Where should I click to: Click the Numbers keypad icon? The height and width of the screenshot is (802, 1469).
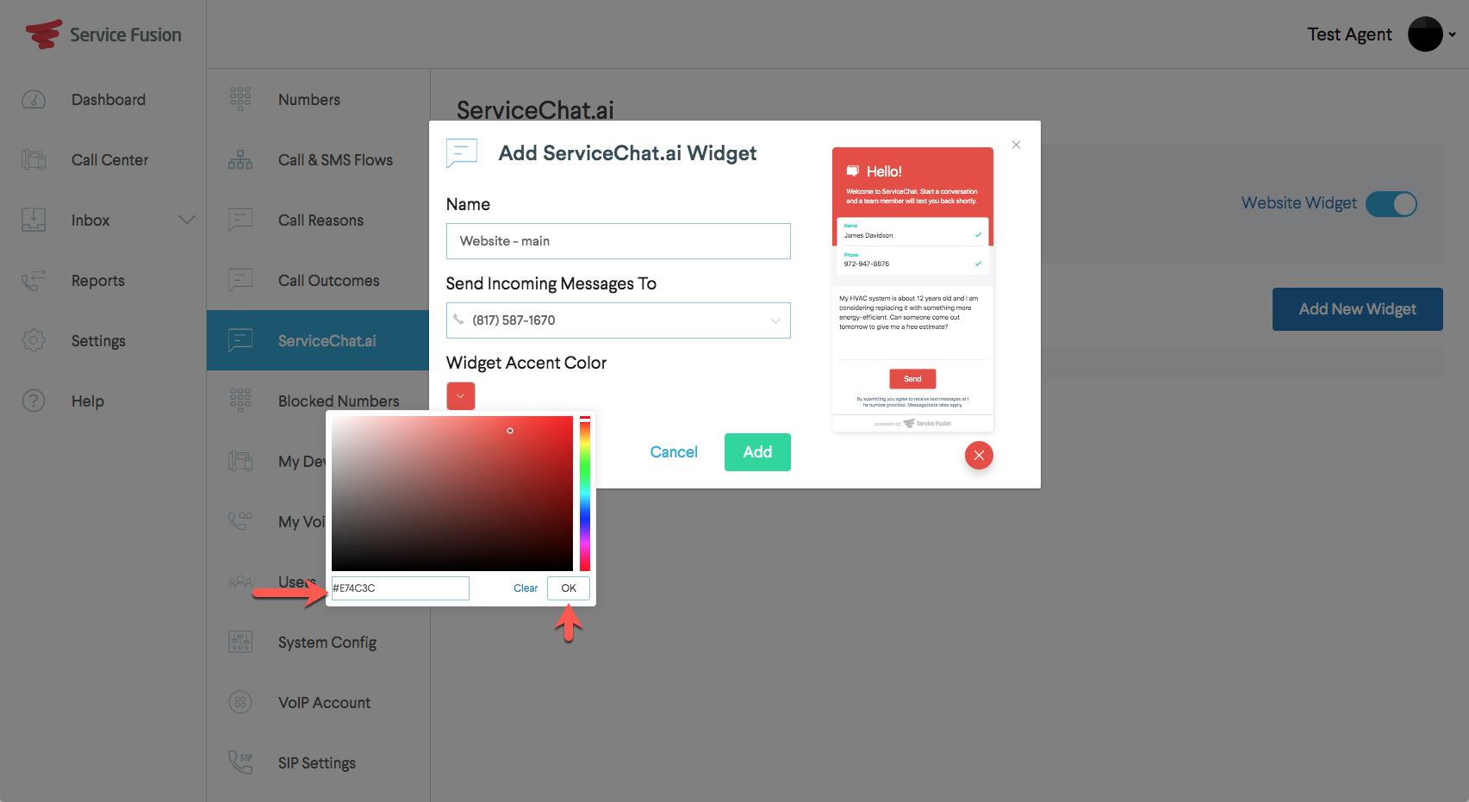tap(240, 100)
